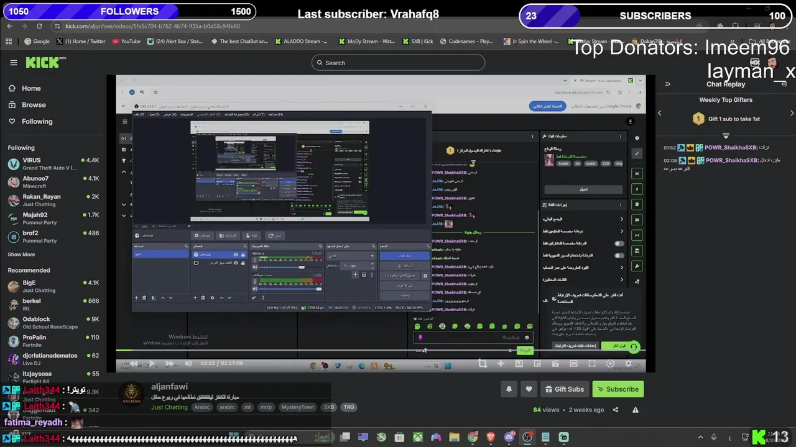Seek on the video progress bar
Image resolution: width=796 pixels, height=447 pixels.
tap(381, 351)
